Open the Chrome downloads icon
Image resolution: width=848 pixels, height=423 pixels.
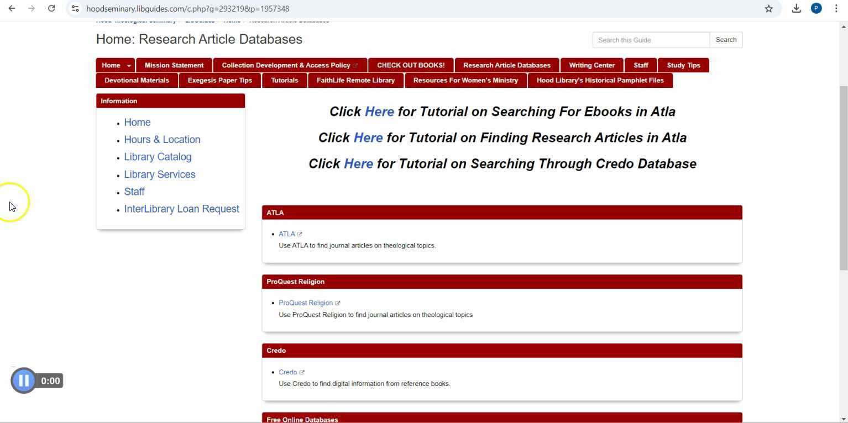pos(796,8)
